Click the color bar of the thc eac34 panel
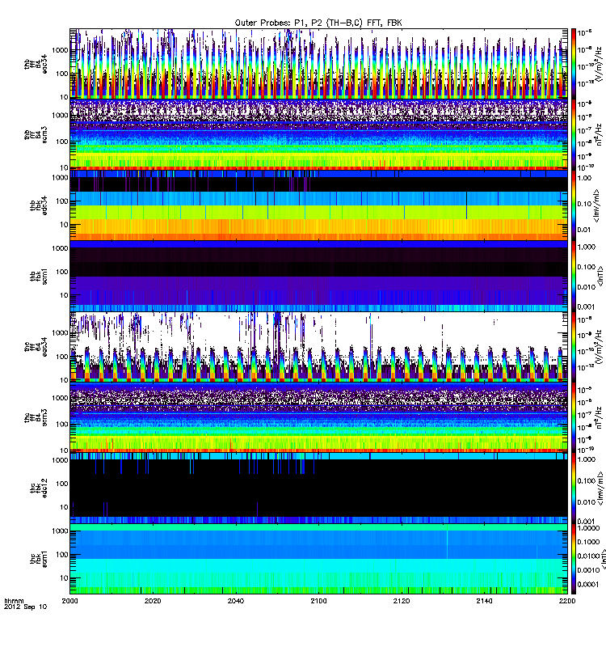 click(574, 347)
